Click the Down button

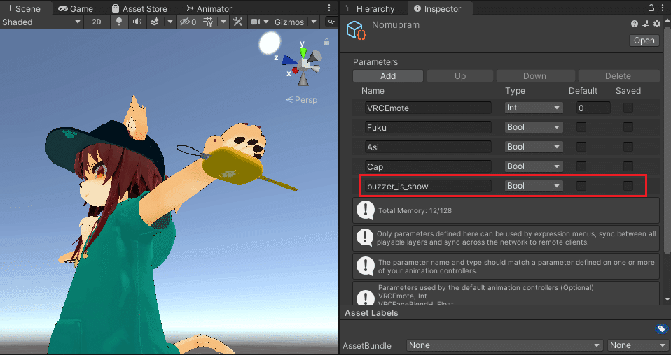(535, 75)
